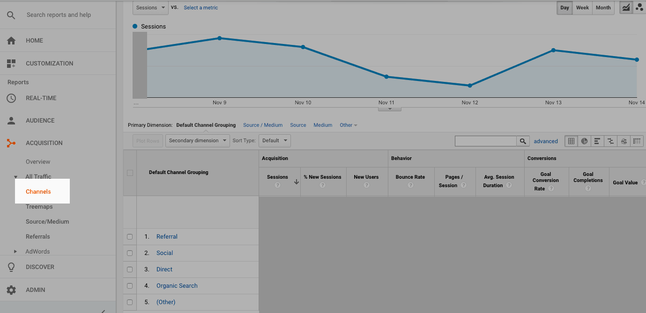Open the motion chart view
Screen dimensions: 646x313
(639, 7)
